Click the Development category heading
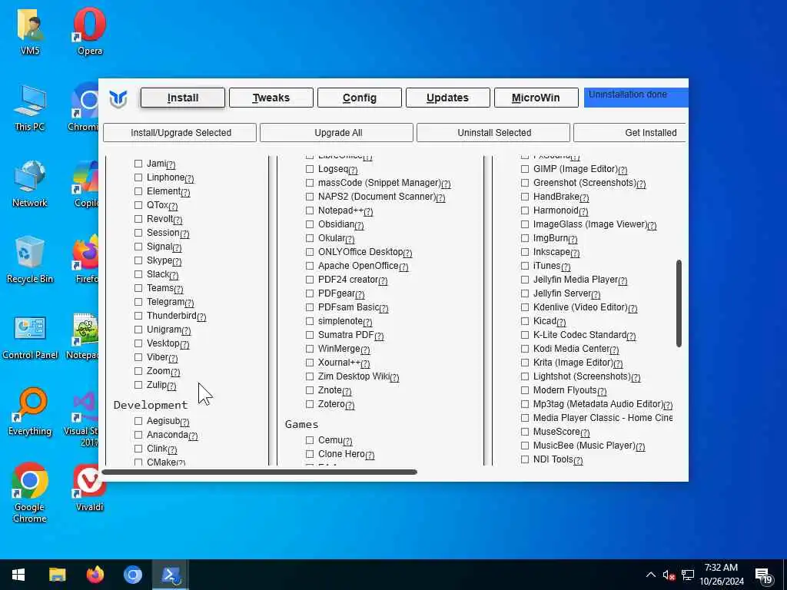This screenshot has width=787, height=590. pyautogui.click(x=151, y=405)
